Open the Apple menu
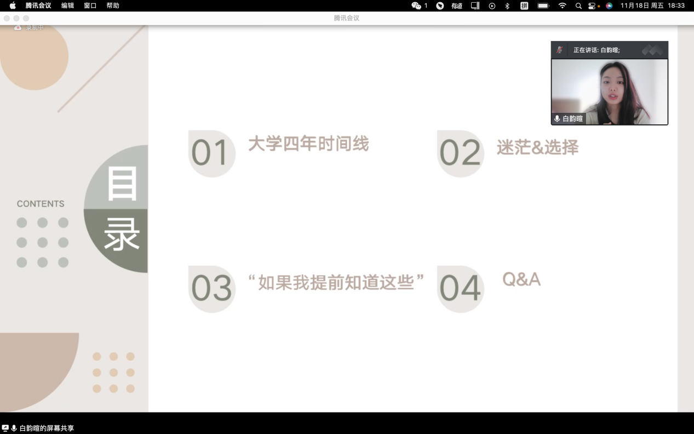 (13, 5)
